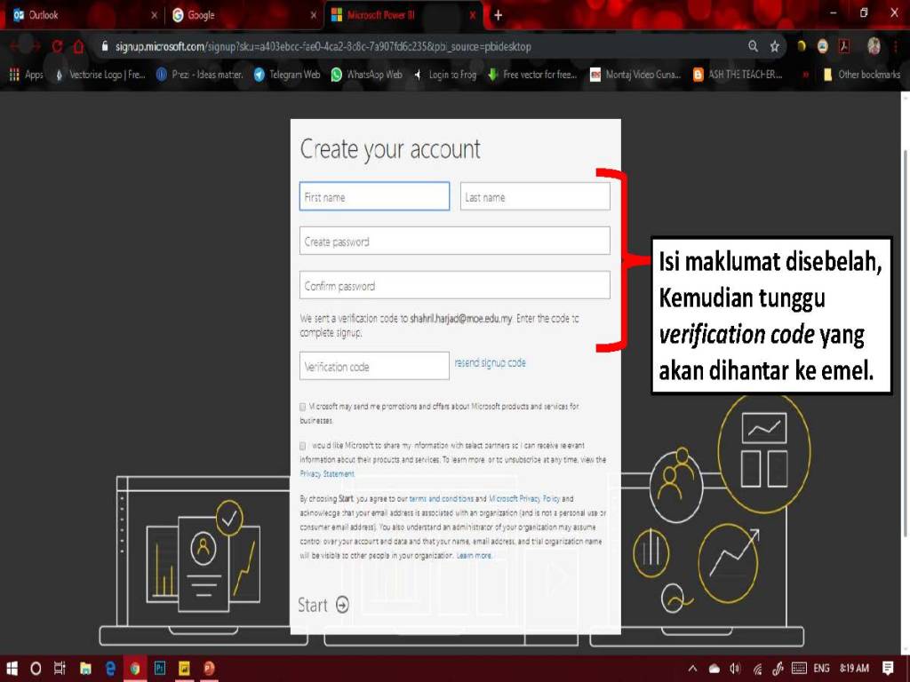Tick the share information with partners checkbox
This screenshot has width=910, height=682.
pyautogui.click(x=303, y=445)
